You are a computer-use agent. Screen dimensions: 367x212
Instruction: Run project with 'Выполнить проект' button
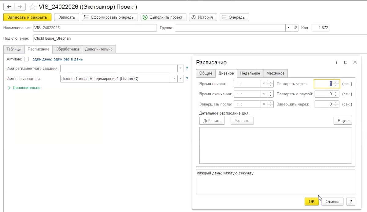coord(163,17)
